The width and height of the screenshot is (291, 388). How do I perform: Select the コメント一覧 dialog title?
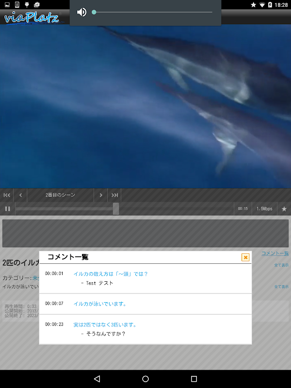[x=68, y=257]
